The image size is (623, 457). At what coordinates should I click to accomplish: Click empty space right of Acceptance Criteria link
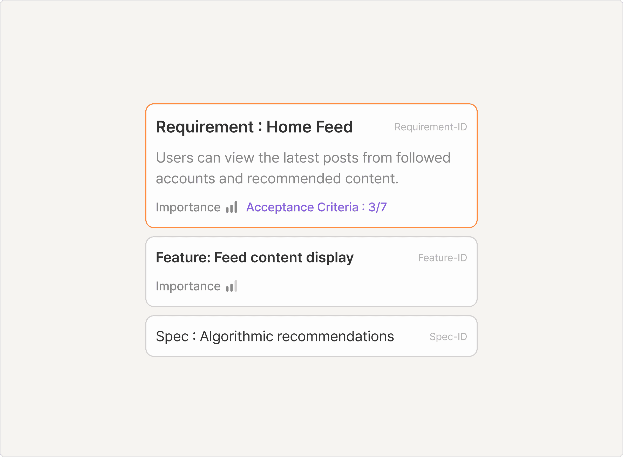click(x=431, y=207)
